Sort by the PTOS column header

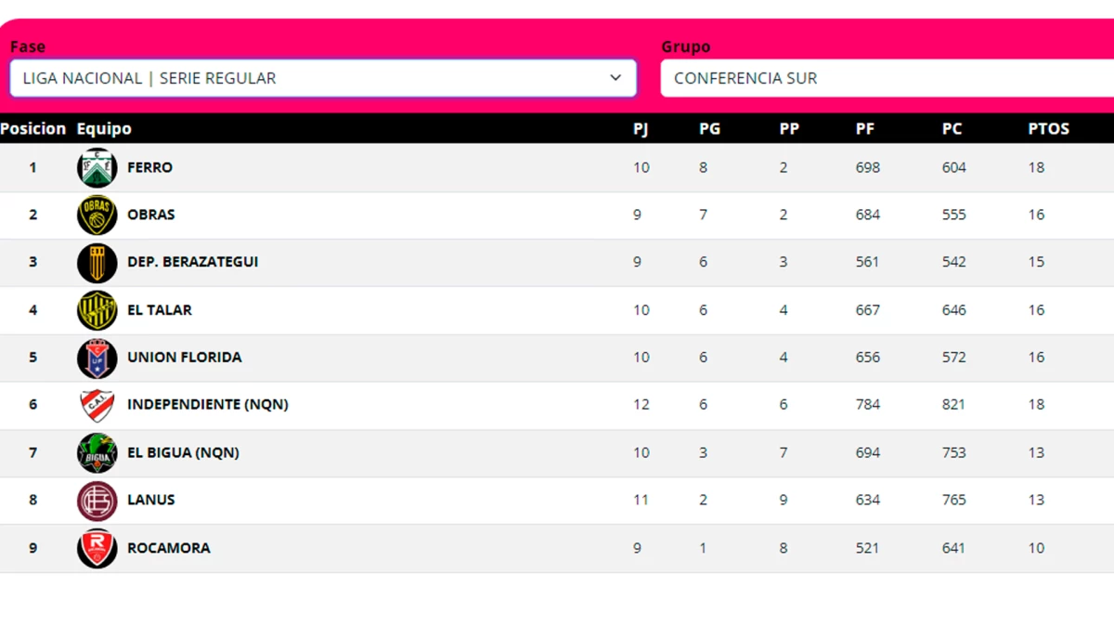point(1048,129)
